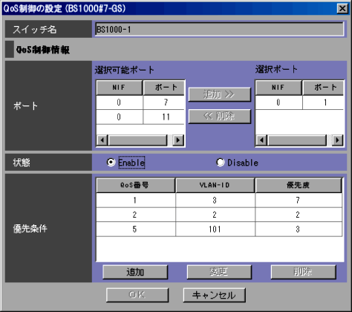
Task: Click the << 削除 port remove button
Action: (x=220, y=116)
